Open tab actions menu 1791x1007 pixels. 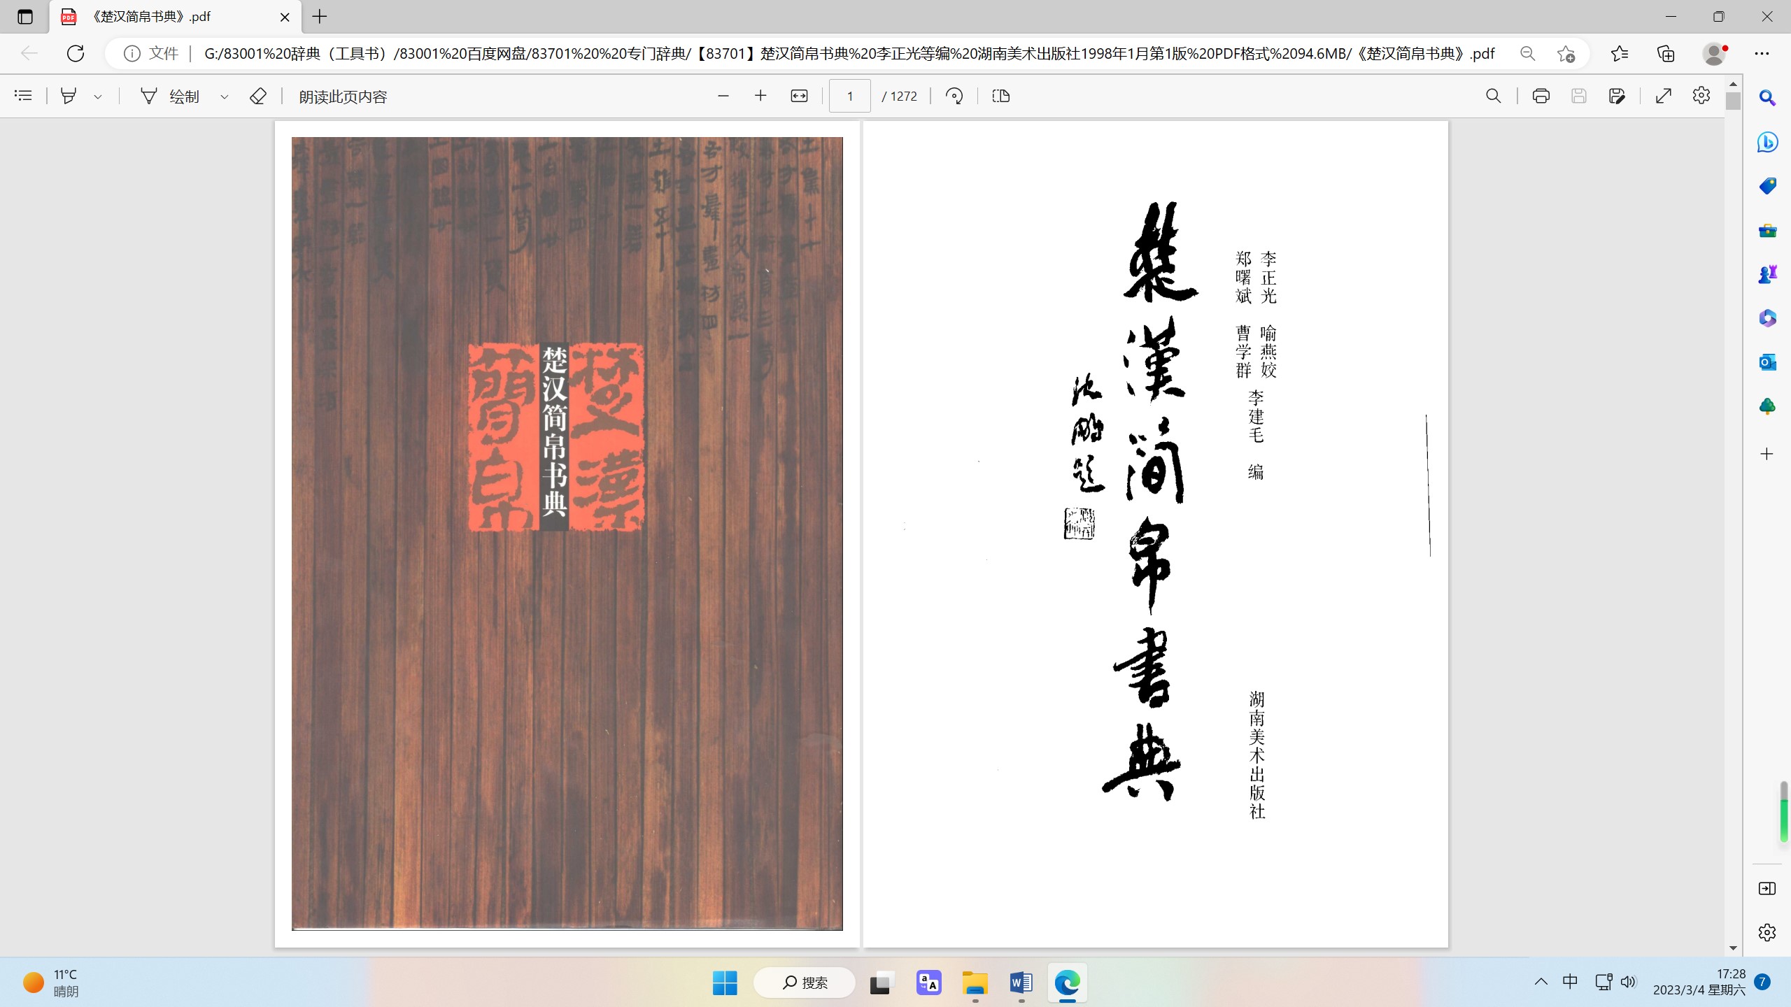point(24,17)
